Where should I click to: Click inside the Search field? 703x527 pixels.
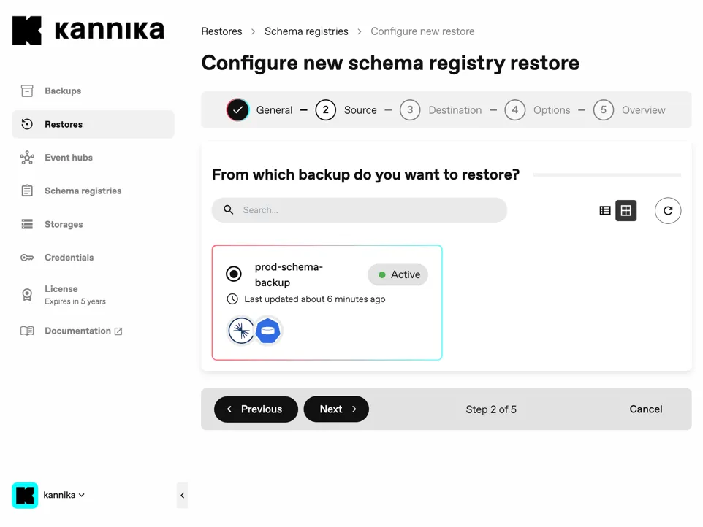pyautogui.click(x=360, y=210)
